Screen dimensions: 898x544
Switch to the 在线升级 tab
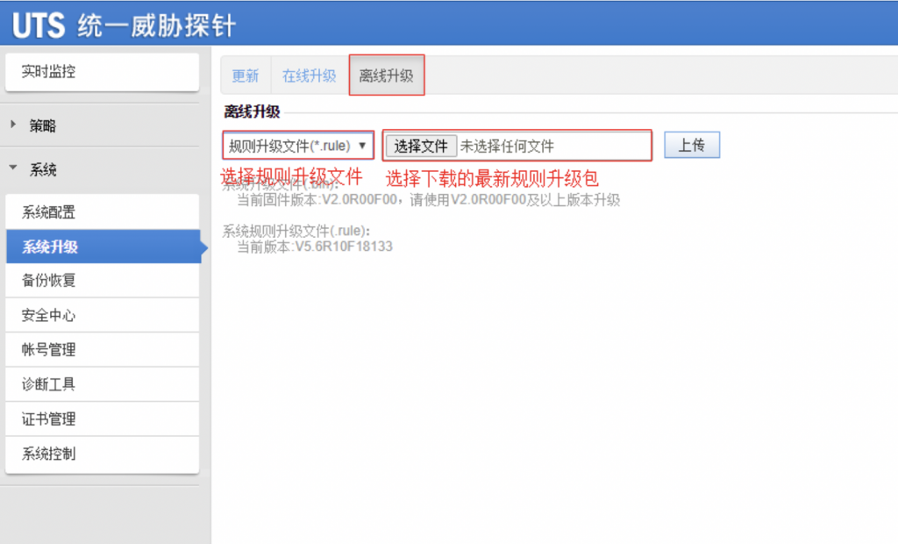[309, 75]
